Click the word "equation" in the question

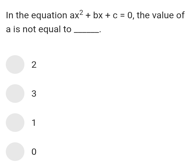(49, 16)
